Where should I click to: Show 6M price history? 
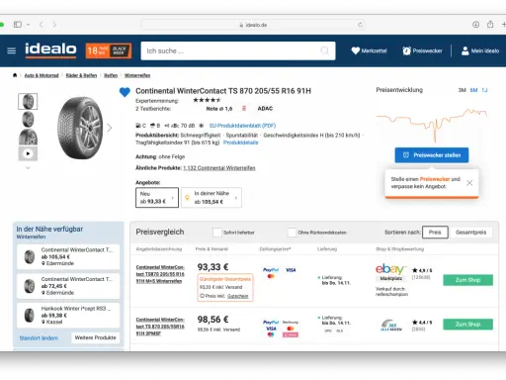pyautogui.click(x=473, y=90)
